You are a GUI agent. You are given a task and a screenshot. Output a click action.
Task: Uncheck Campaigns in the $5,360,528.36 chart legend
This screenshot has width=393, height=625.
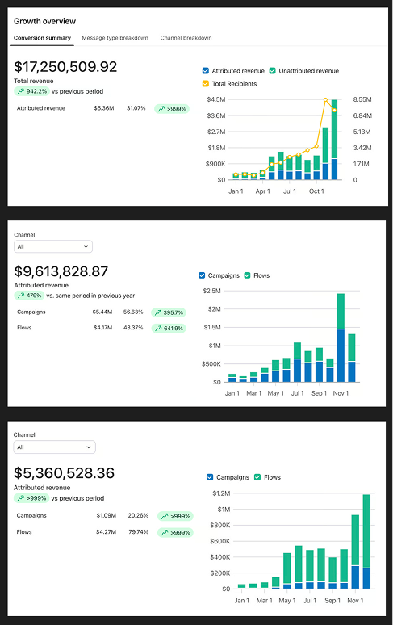(x=211, y=477)
